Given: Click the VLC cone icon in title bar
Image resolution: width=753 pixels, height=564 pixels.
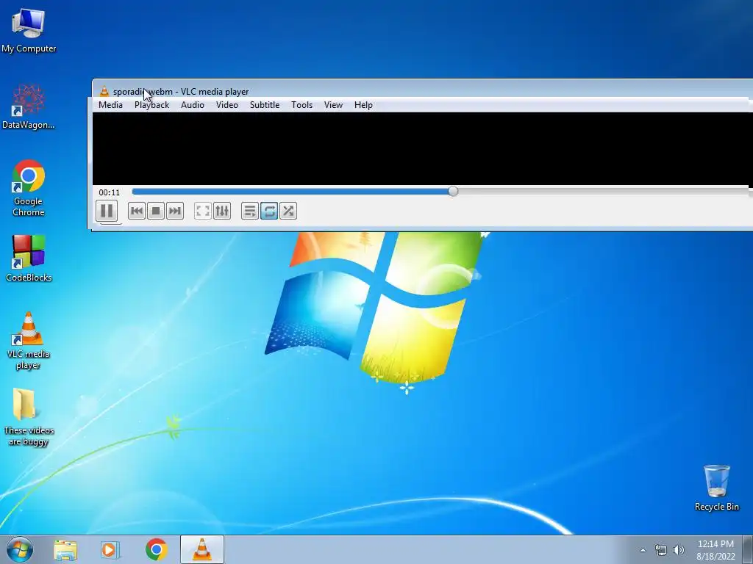Looking at the screenshot, I should 104,91.
